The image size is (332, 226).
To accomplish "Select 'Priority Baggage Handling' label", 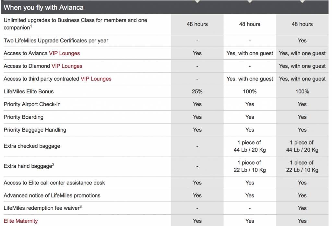I will pos(35,130).
